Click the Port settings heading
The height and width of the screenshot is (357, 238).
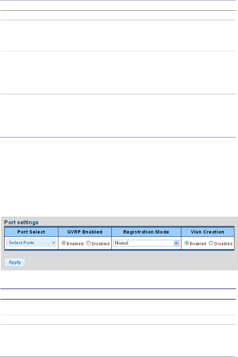[21, 222]
